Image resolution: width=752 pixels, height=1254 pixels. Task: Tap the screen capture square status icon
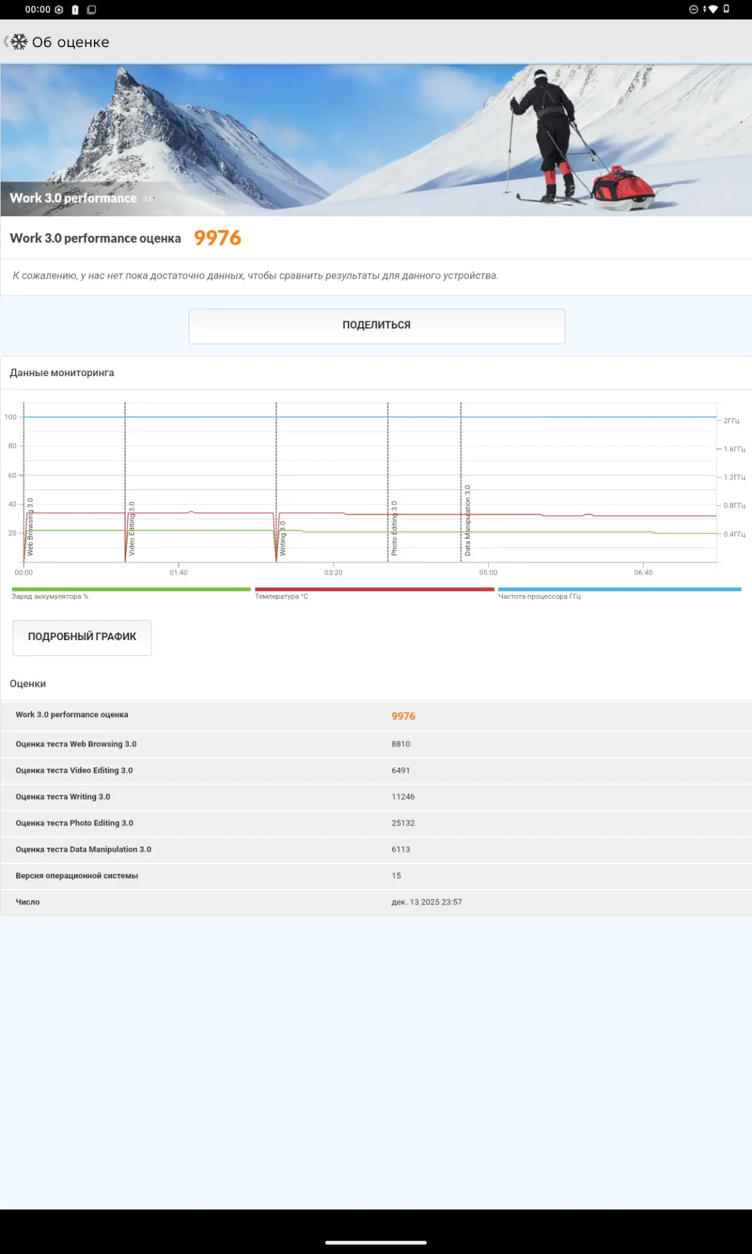(x=91, y=10)
